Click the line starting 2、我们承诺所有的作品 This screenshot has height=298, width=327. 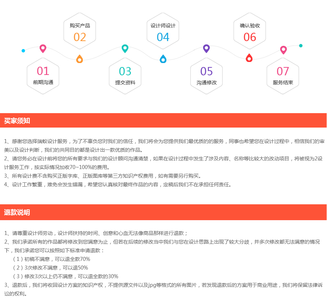pyautogui.click(x=162, y=242)
